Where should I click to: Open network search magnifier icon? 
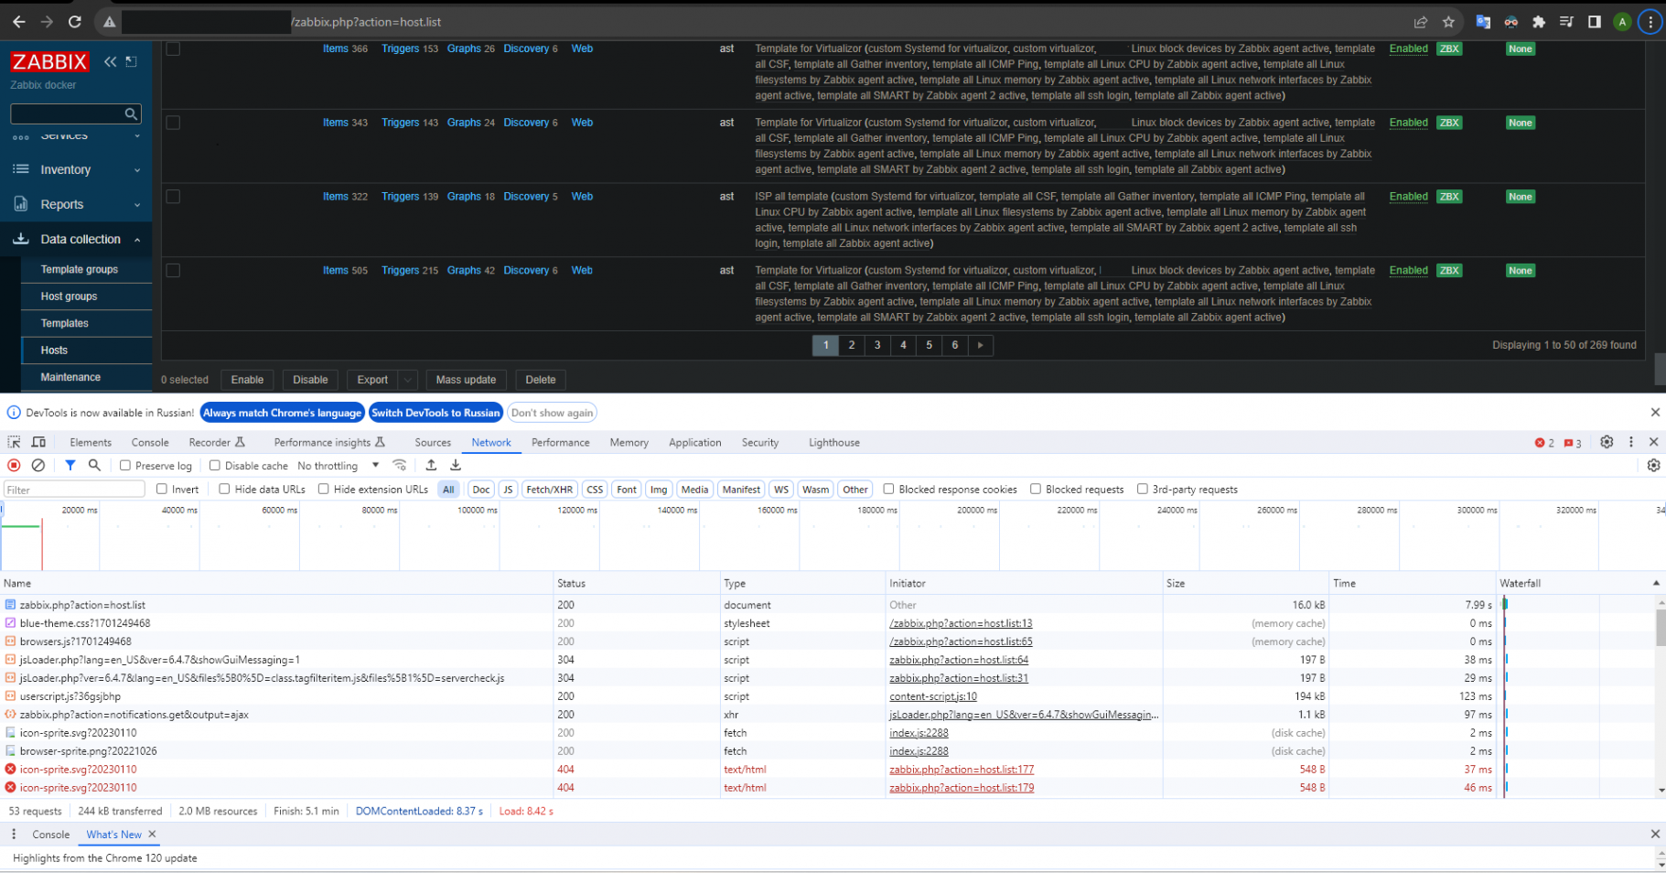point(94,466)
